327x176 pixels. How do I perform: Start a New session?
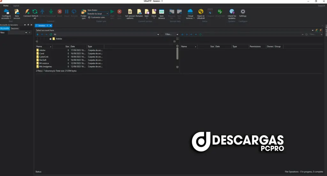(17, 14)
